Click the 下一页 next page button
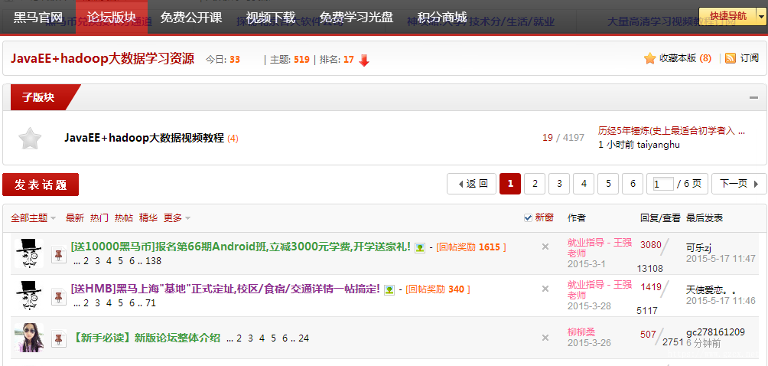The image size is (768, 366). [x=739, y=184]
